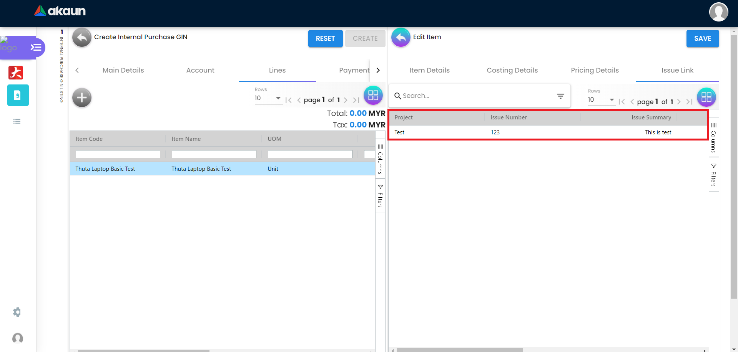Open the Rows dropdown in the Issue Link panel
This screenshot has width=738, height=352.
point(601,100)
